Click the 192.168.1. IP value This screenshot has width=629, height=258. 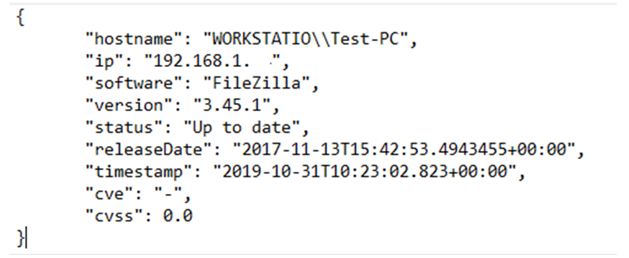click(212, 61)
